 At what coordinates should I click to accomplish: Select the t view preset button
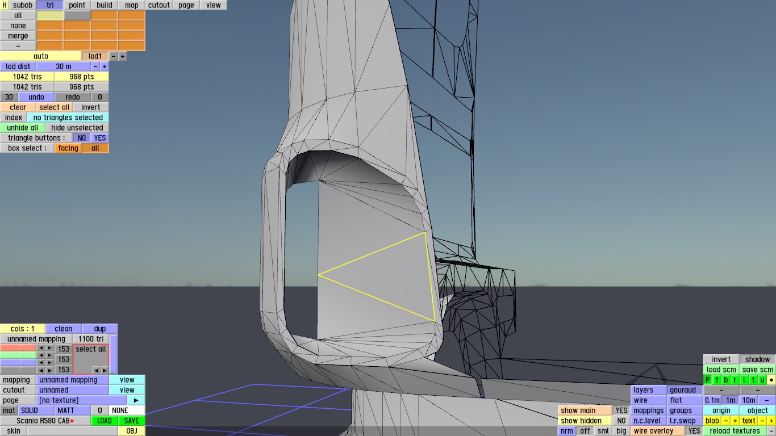pyautogui.click(x=753, y=380)
